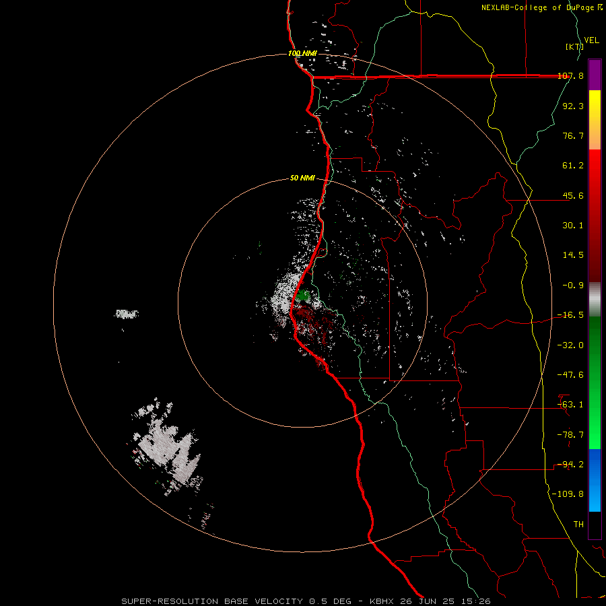The height and width of the screenshot is (606, 606).
Task: Select the 14.5 legend value
Action: 573,255
